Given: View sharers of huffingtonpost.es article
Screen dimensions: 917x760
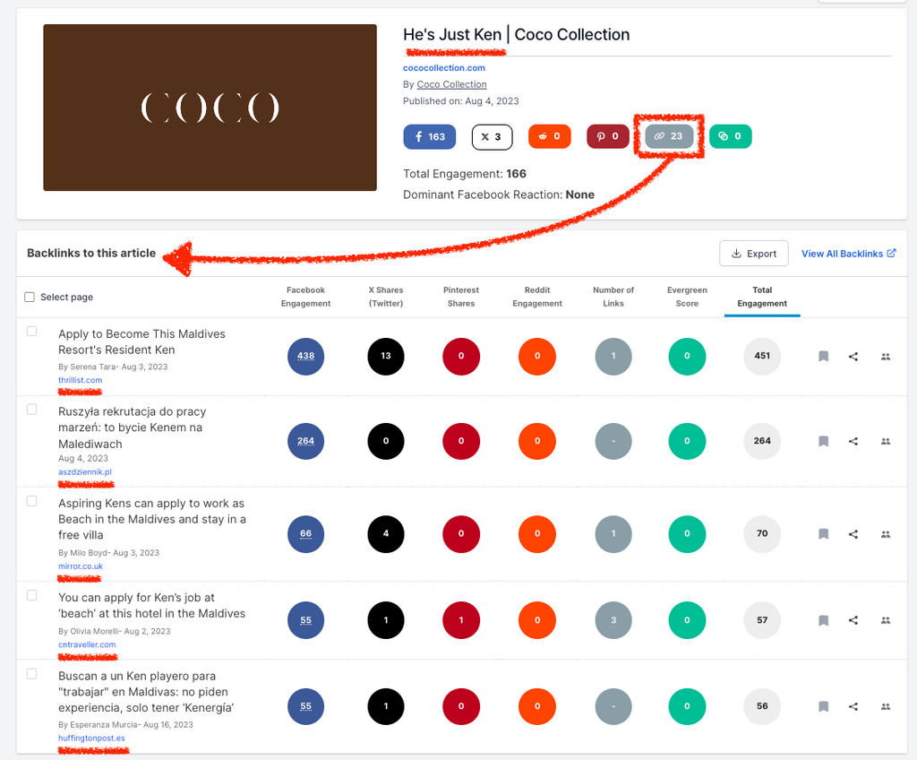Looking at the screenshot, I should [886, 706].
